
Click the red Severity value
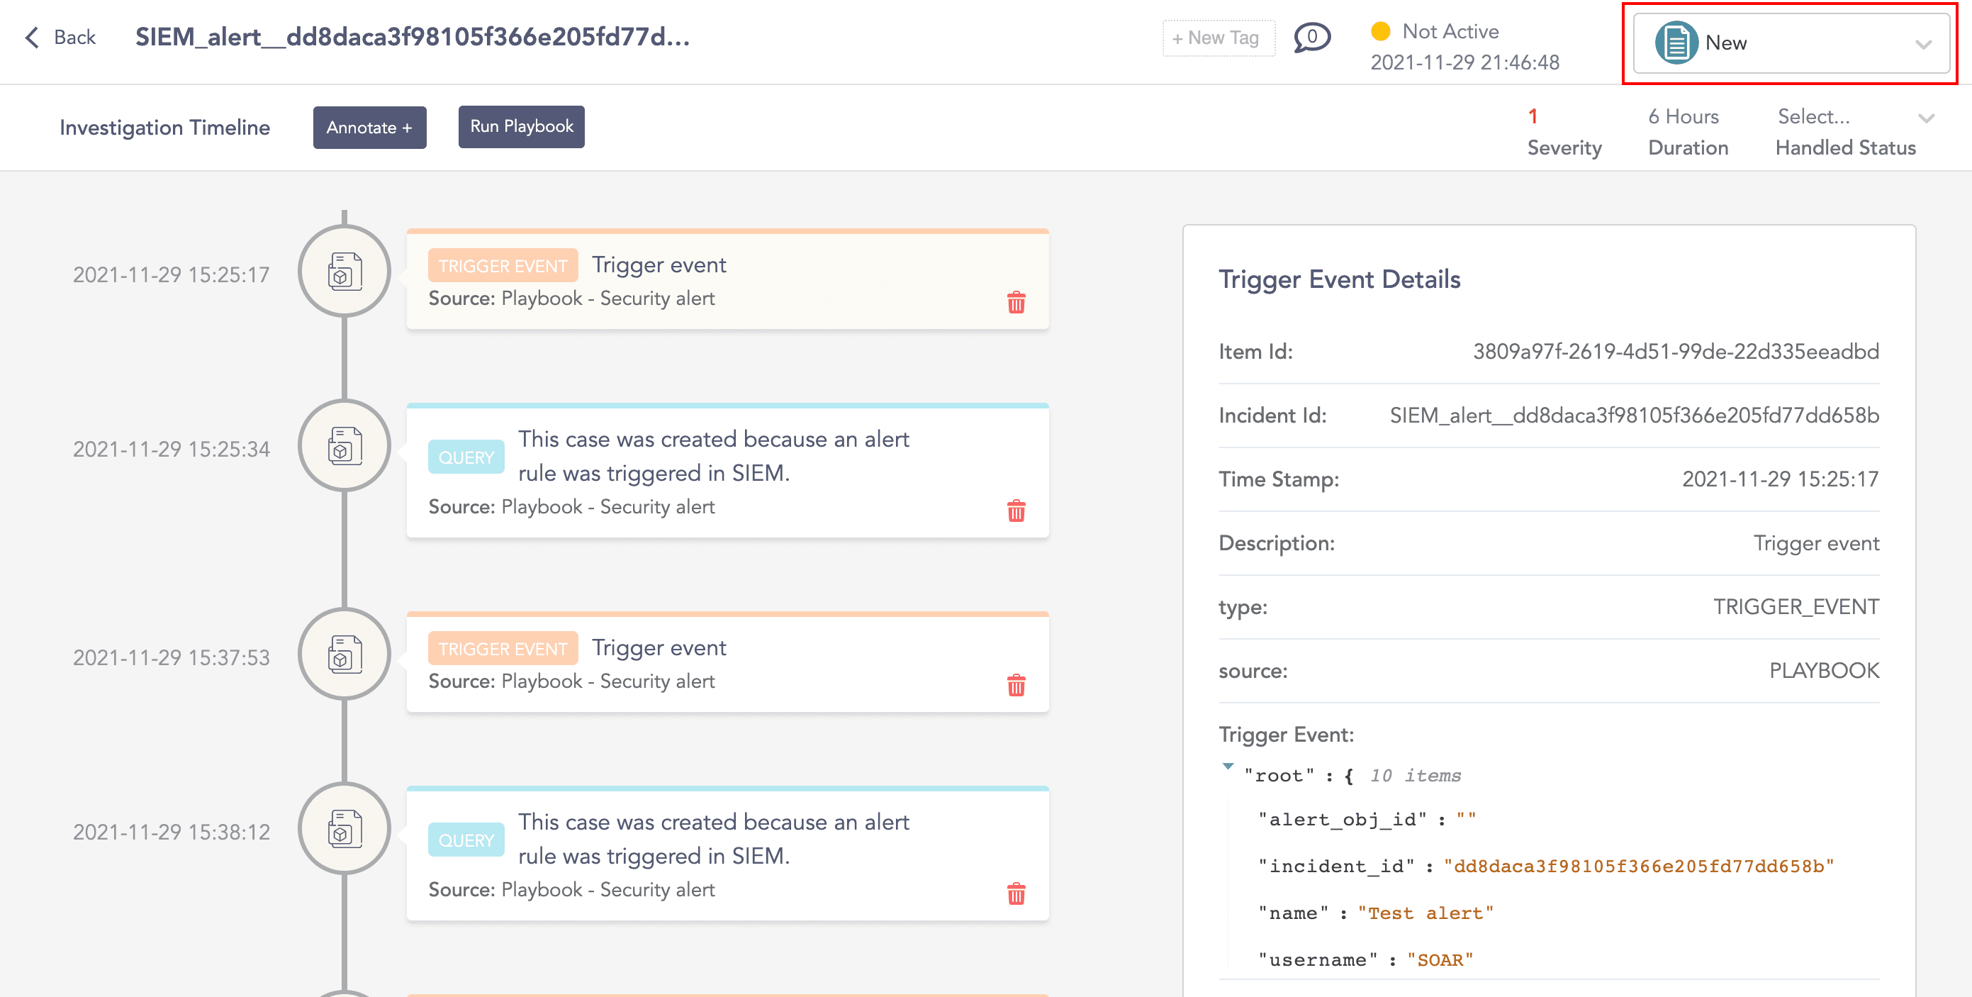click(1533, 116)
